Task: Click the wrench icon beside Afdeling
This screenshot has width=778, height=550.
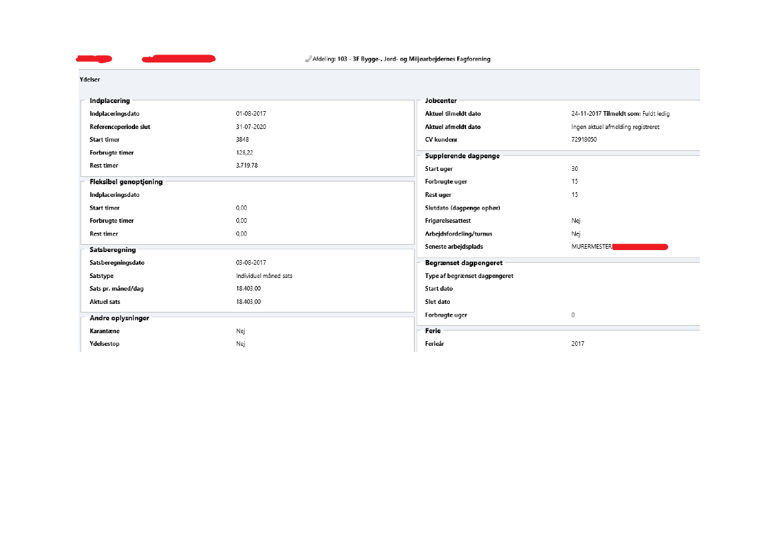Action: point(308,59)
